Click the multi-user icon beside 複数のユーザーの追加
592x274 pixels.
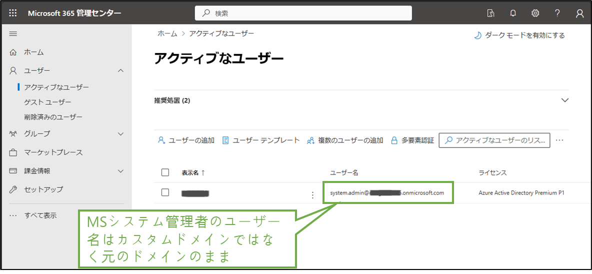click(310, 141)
